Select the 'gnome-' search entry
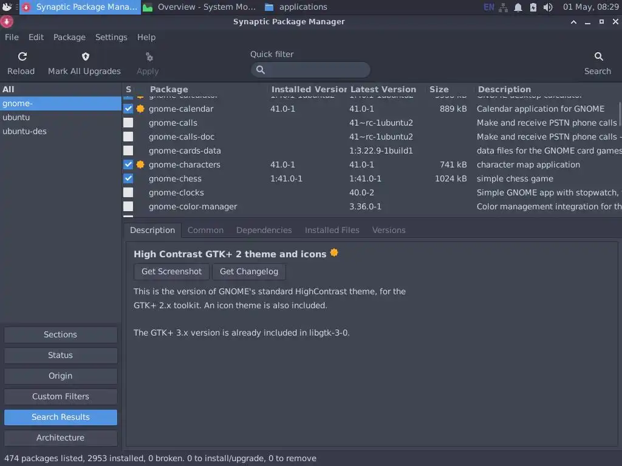 61,103
